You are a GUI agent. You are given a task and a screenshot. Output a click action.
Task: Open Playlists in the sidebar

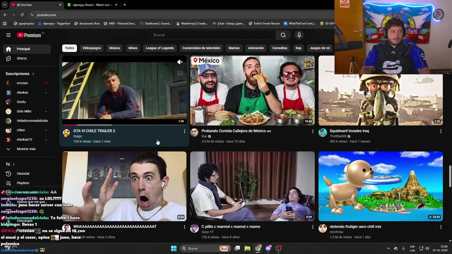pyautogui.click(x=27, y=183)
